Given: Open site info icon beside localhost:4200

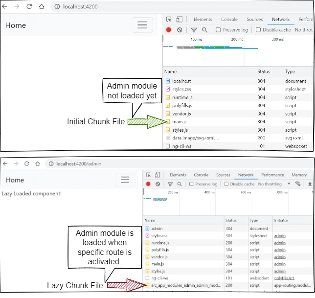Looking at the screenshot, I should pyautogui.click(x=57, y=7).
